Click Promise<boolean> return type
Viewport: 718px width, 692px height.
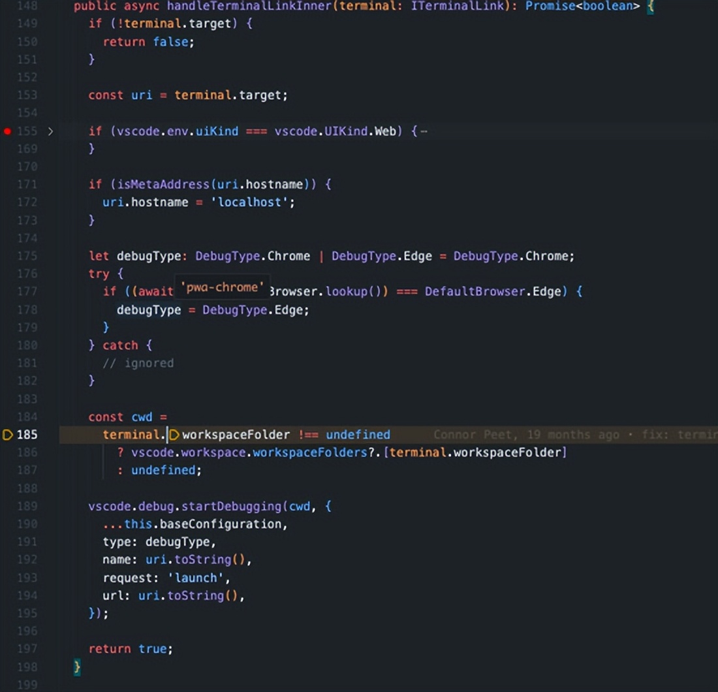point(582,7)
